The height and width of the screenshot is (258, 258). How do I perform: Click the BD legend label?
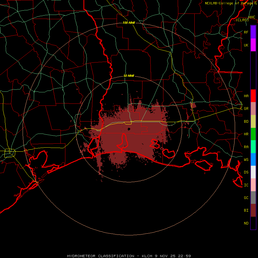tap(246, 122)
